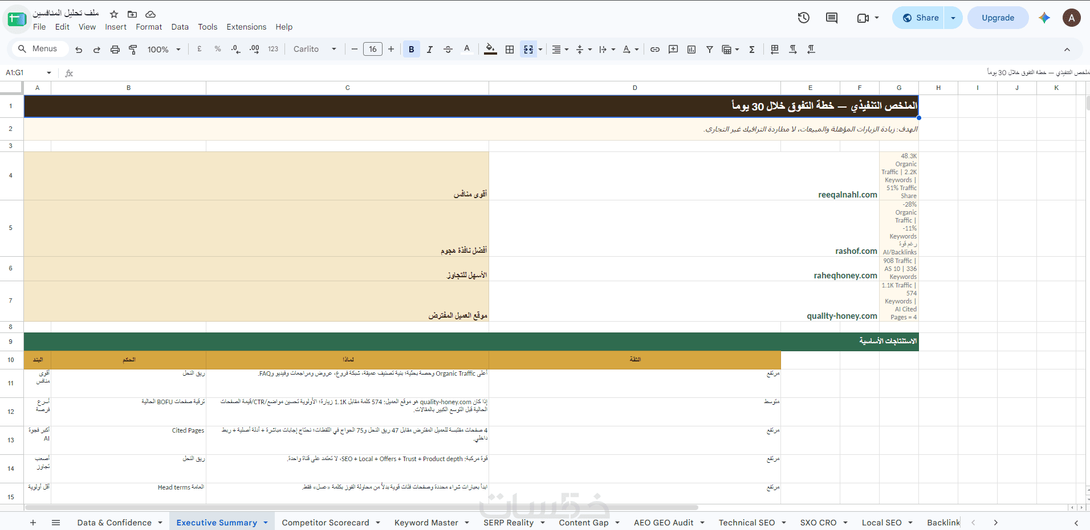Open the Gemini sparkle icon
The width and height of the screenshot is (1090, 530).
pyautogui.click(x=1044, y=18)
